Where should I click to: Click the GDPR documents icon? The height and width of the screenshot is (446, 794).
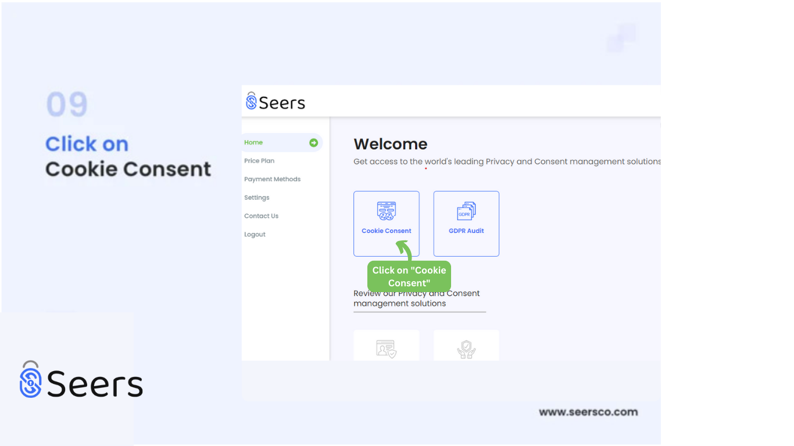[x=466, y=211]
